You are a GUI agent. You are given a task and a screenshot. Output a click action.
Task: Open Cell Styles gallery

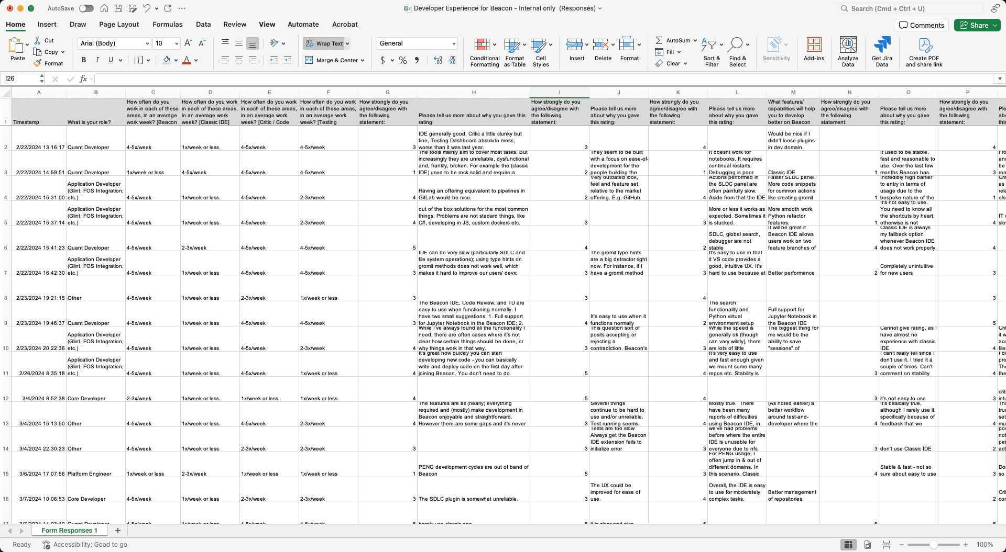pyautogui.click(x=541, y=52)
